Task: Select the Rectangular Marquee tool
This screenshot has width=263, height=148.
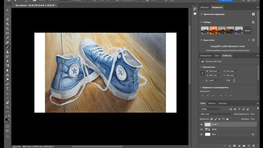Action: [x=7, y=15]
